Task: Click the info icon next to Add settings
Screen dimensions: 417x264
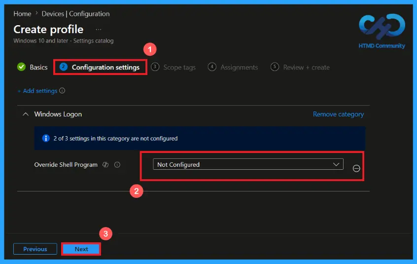Action: click(62, 91)
